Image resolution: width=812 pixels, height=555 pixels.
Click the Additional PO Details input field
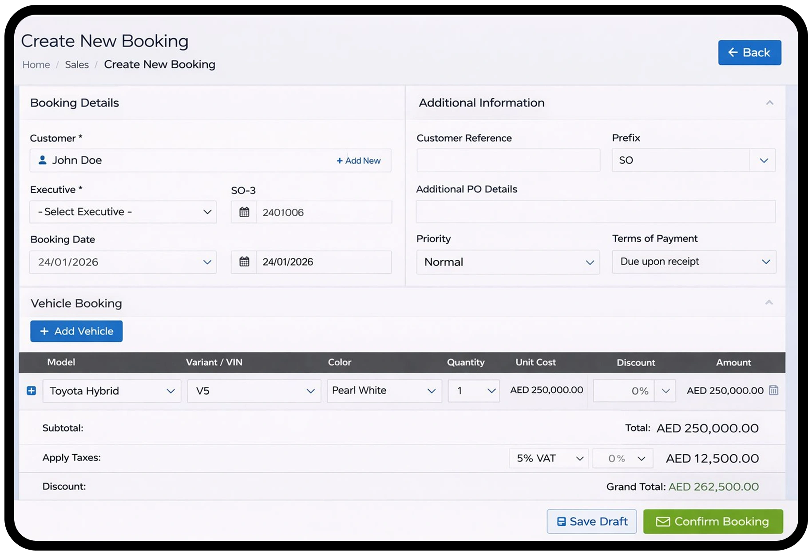click(596, 211)
